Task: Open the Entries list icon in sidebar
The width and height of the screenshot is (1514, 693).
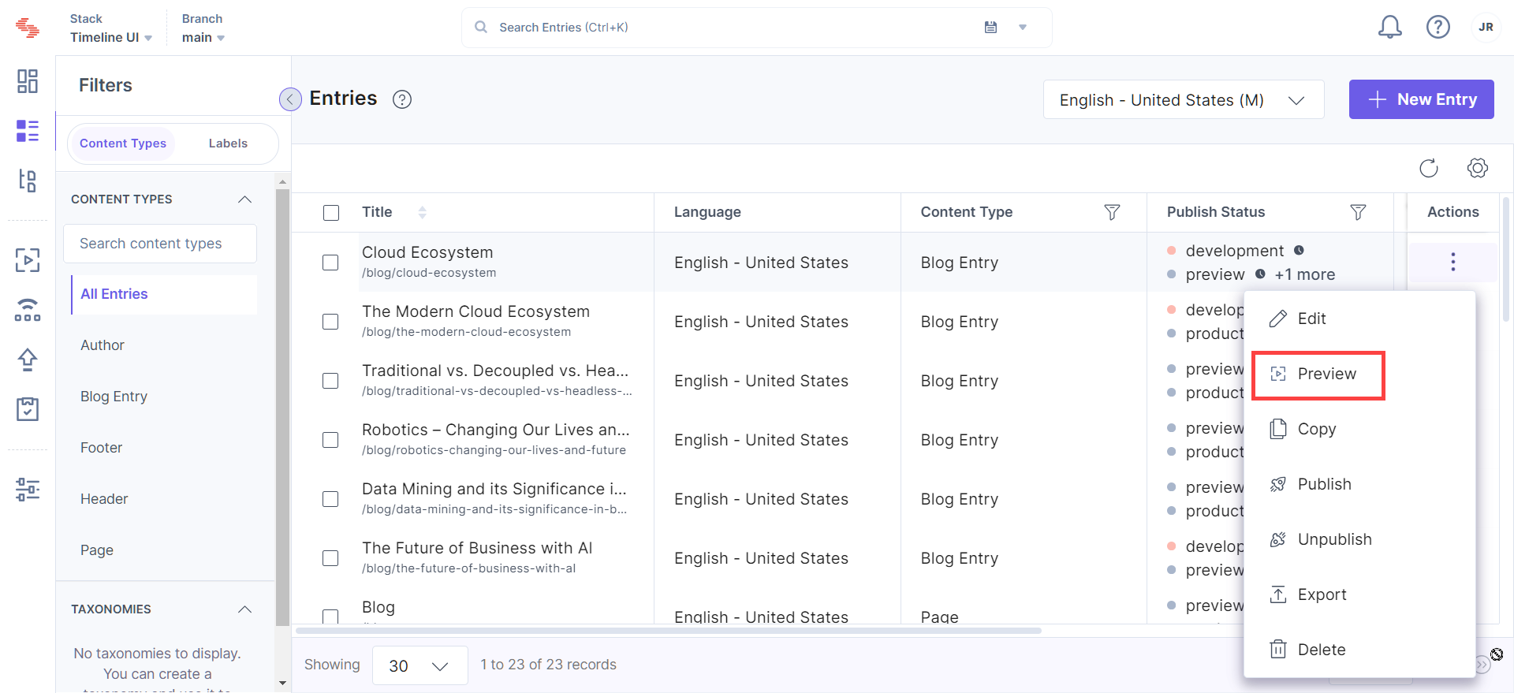Action: (28, 131)
